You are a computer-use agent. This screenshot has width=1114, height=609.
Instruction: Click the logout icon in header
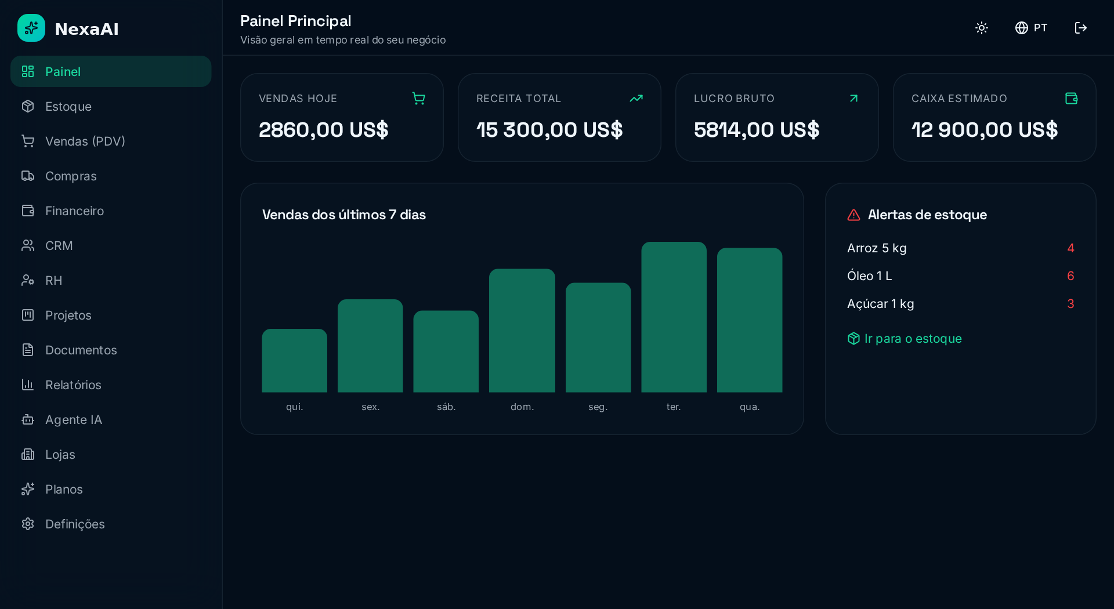(x=1080, y=28)
